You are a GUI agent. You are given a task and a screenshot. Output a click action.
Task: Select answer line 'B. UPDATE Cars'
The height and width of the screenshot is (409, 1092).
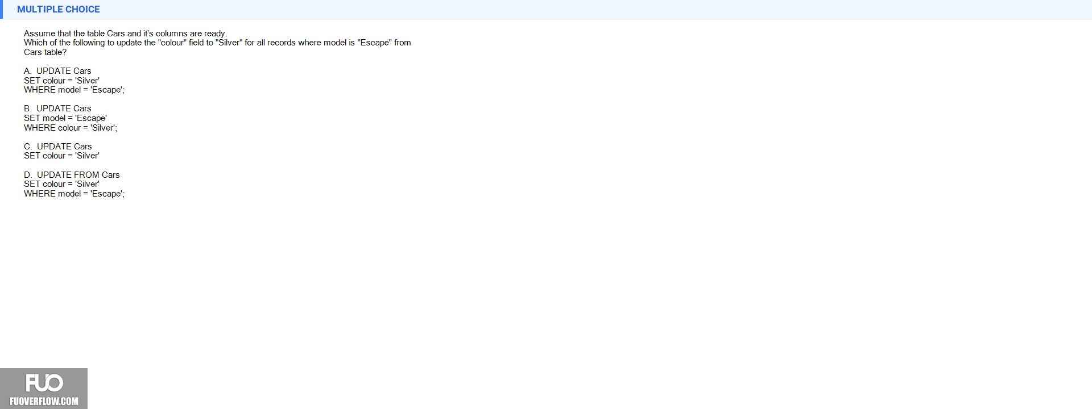point(57,108)
